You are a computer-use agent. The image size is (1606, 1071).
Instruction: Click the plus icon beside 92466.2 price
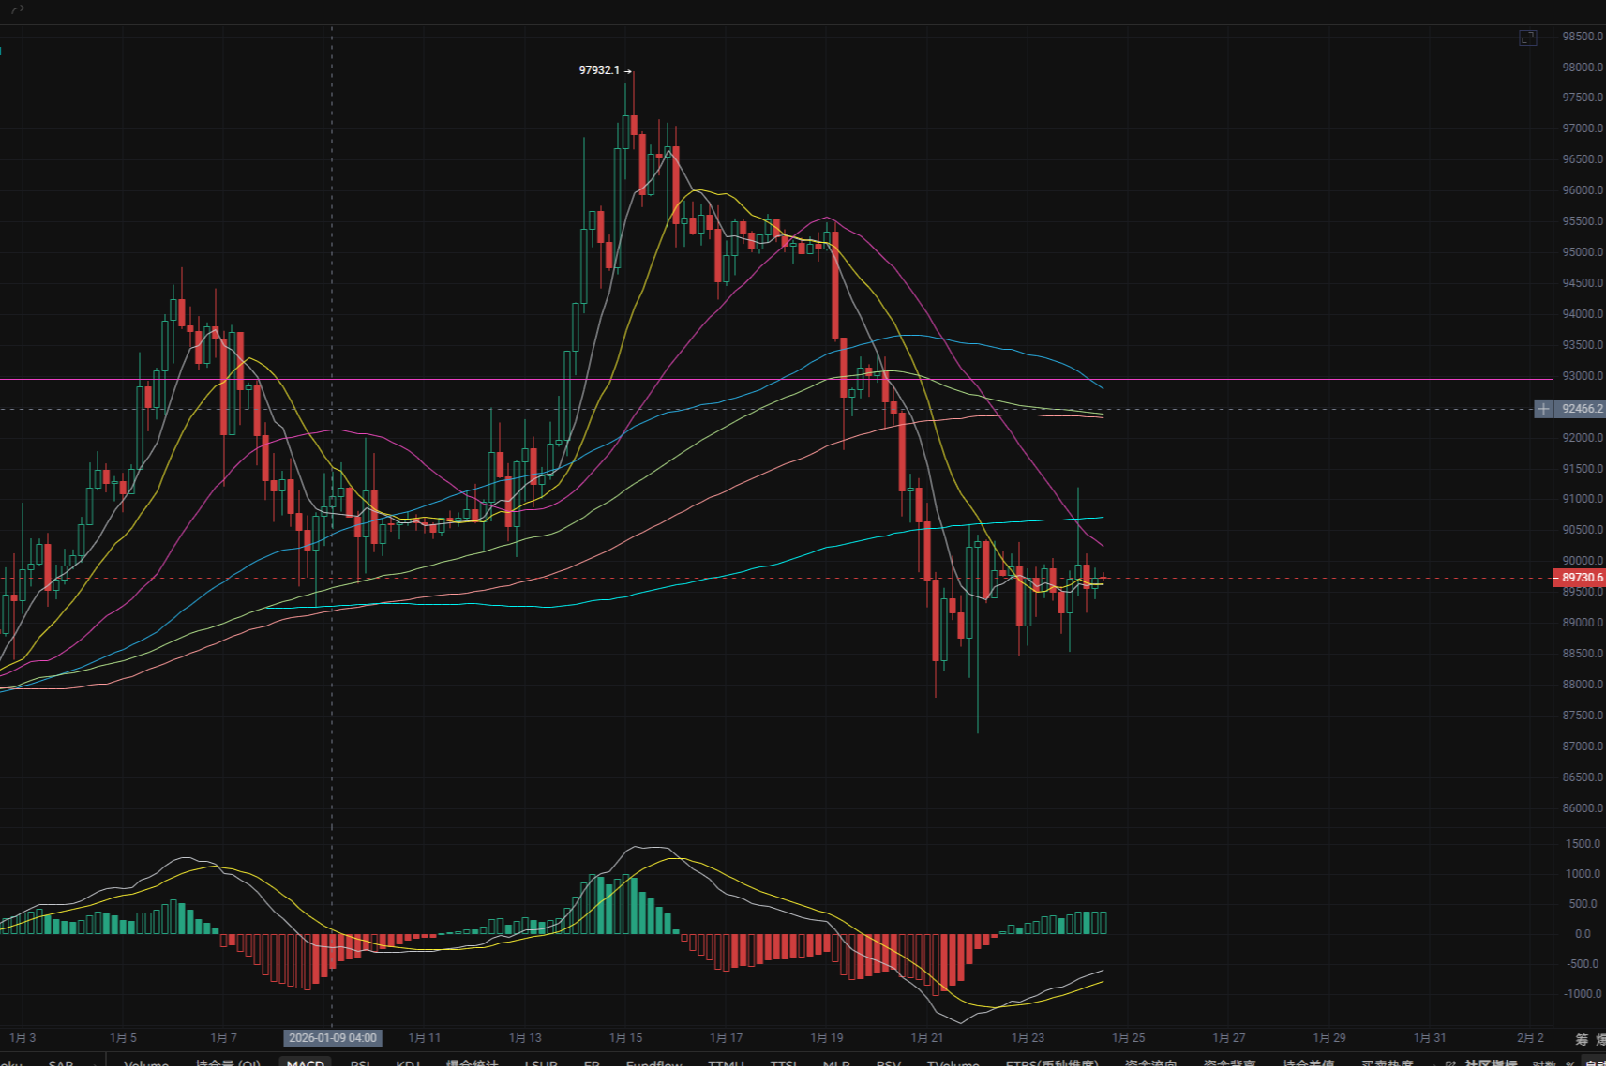click(1543, 409)
